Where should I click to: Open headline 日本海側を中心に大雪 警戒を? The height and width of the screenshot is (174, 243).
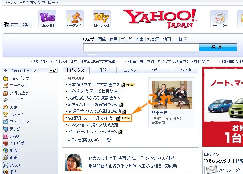click(x=94, y=85)
